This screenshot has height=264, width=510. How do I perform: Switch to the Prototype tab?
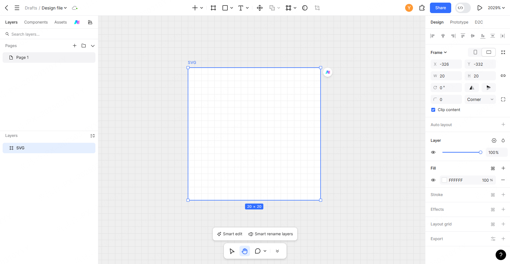pyautogui.click(x=459, y=22)
